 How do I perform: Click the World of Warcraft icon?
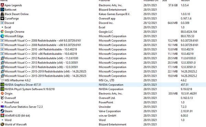(x=2, y=124)
